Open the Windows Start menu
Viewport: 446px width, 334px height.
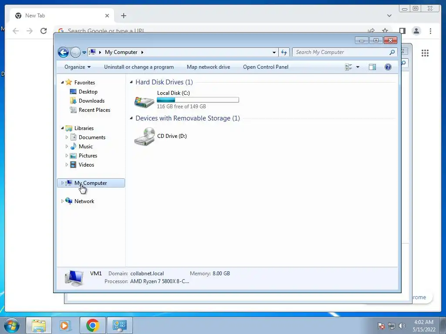12,325
